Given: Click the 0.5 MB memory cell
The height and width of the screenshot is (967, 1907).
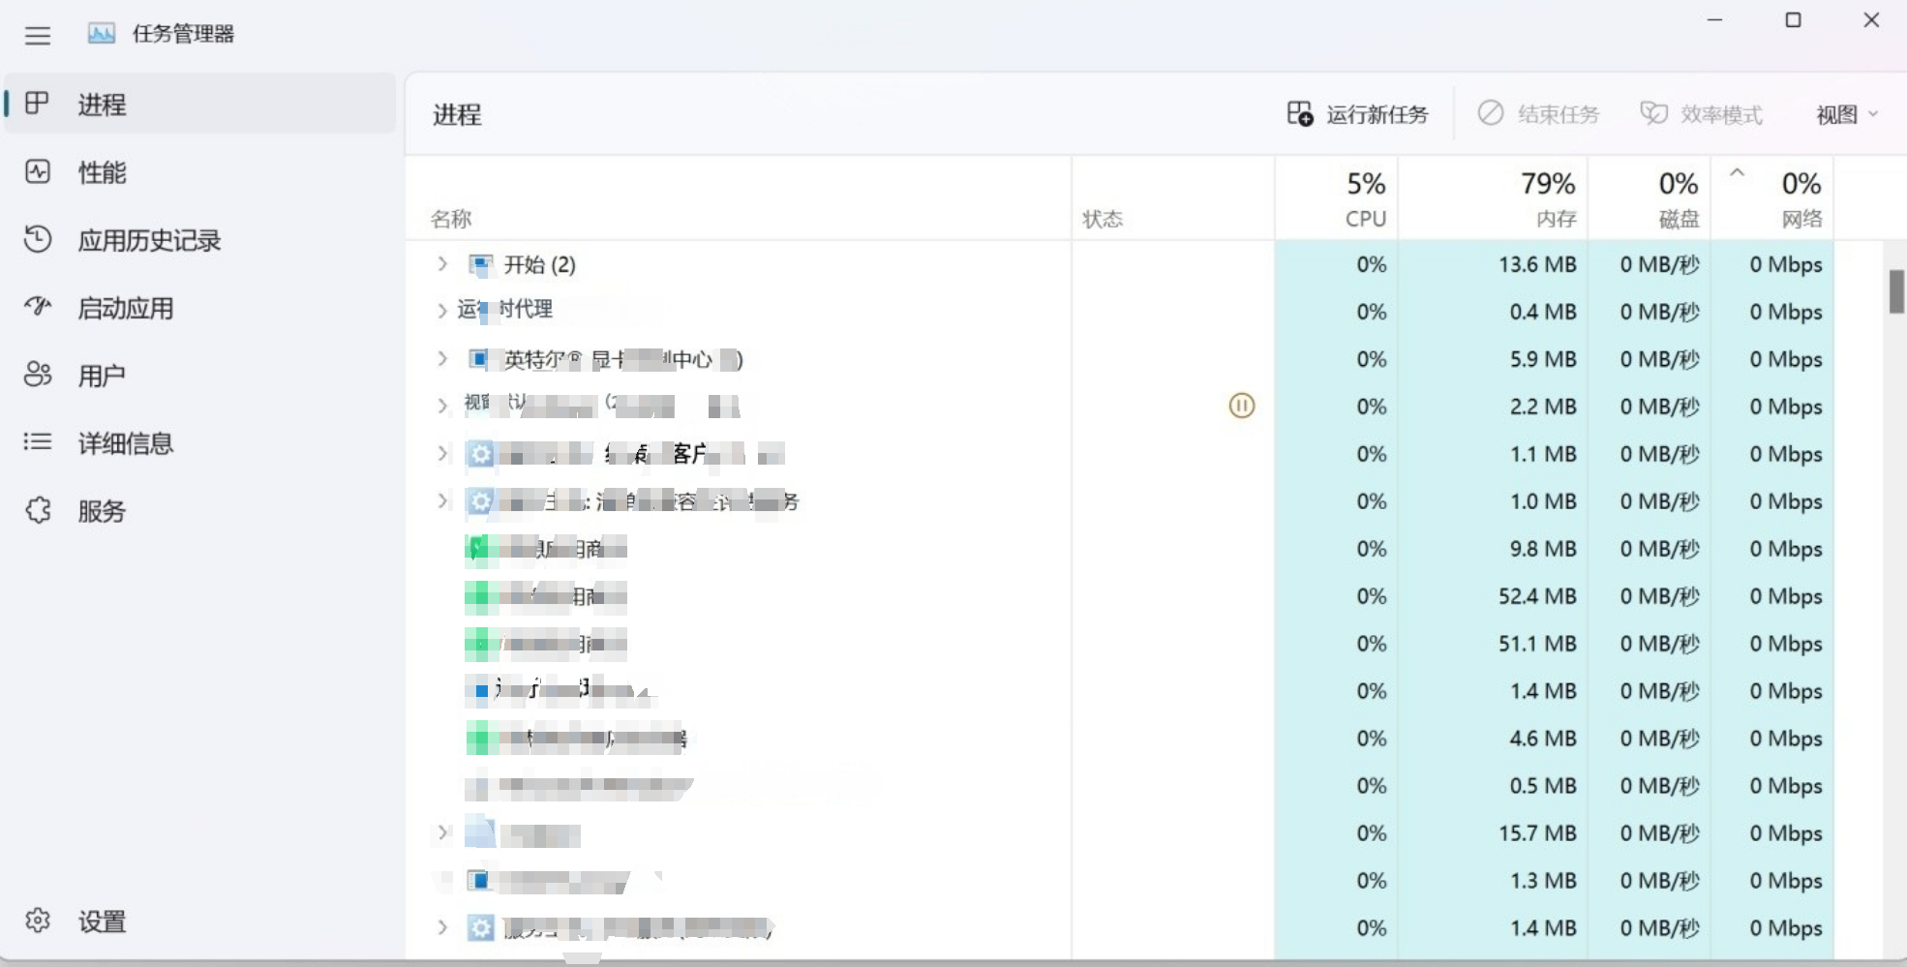Looking at the screenshot, I should point(1494,786).
